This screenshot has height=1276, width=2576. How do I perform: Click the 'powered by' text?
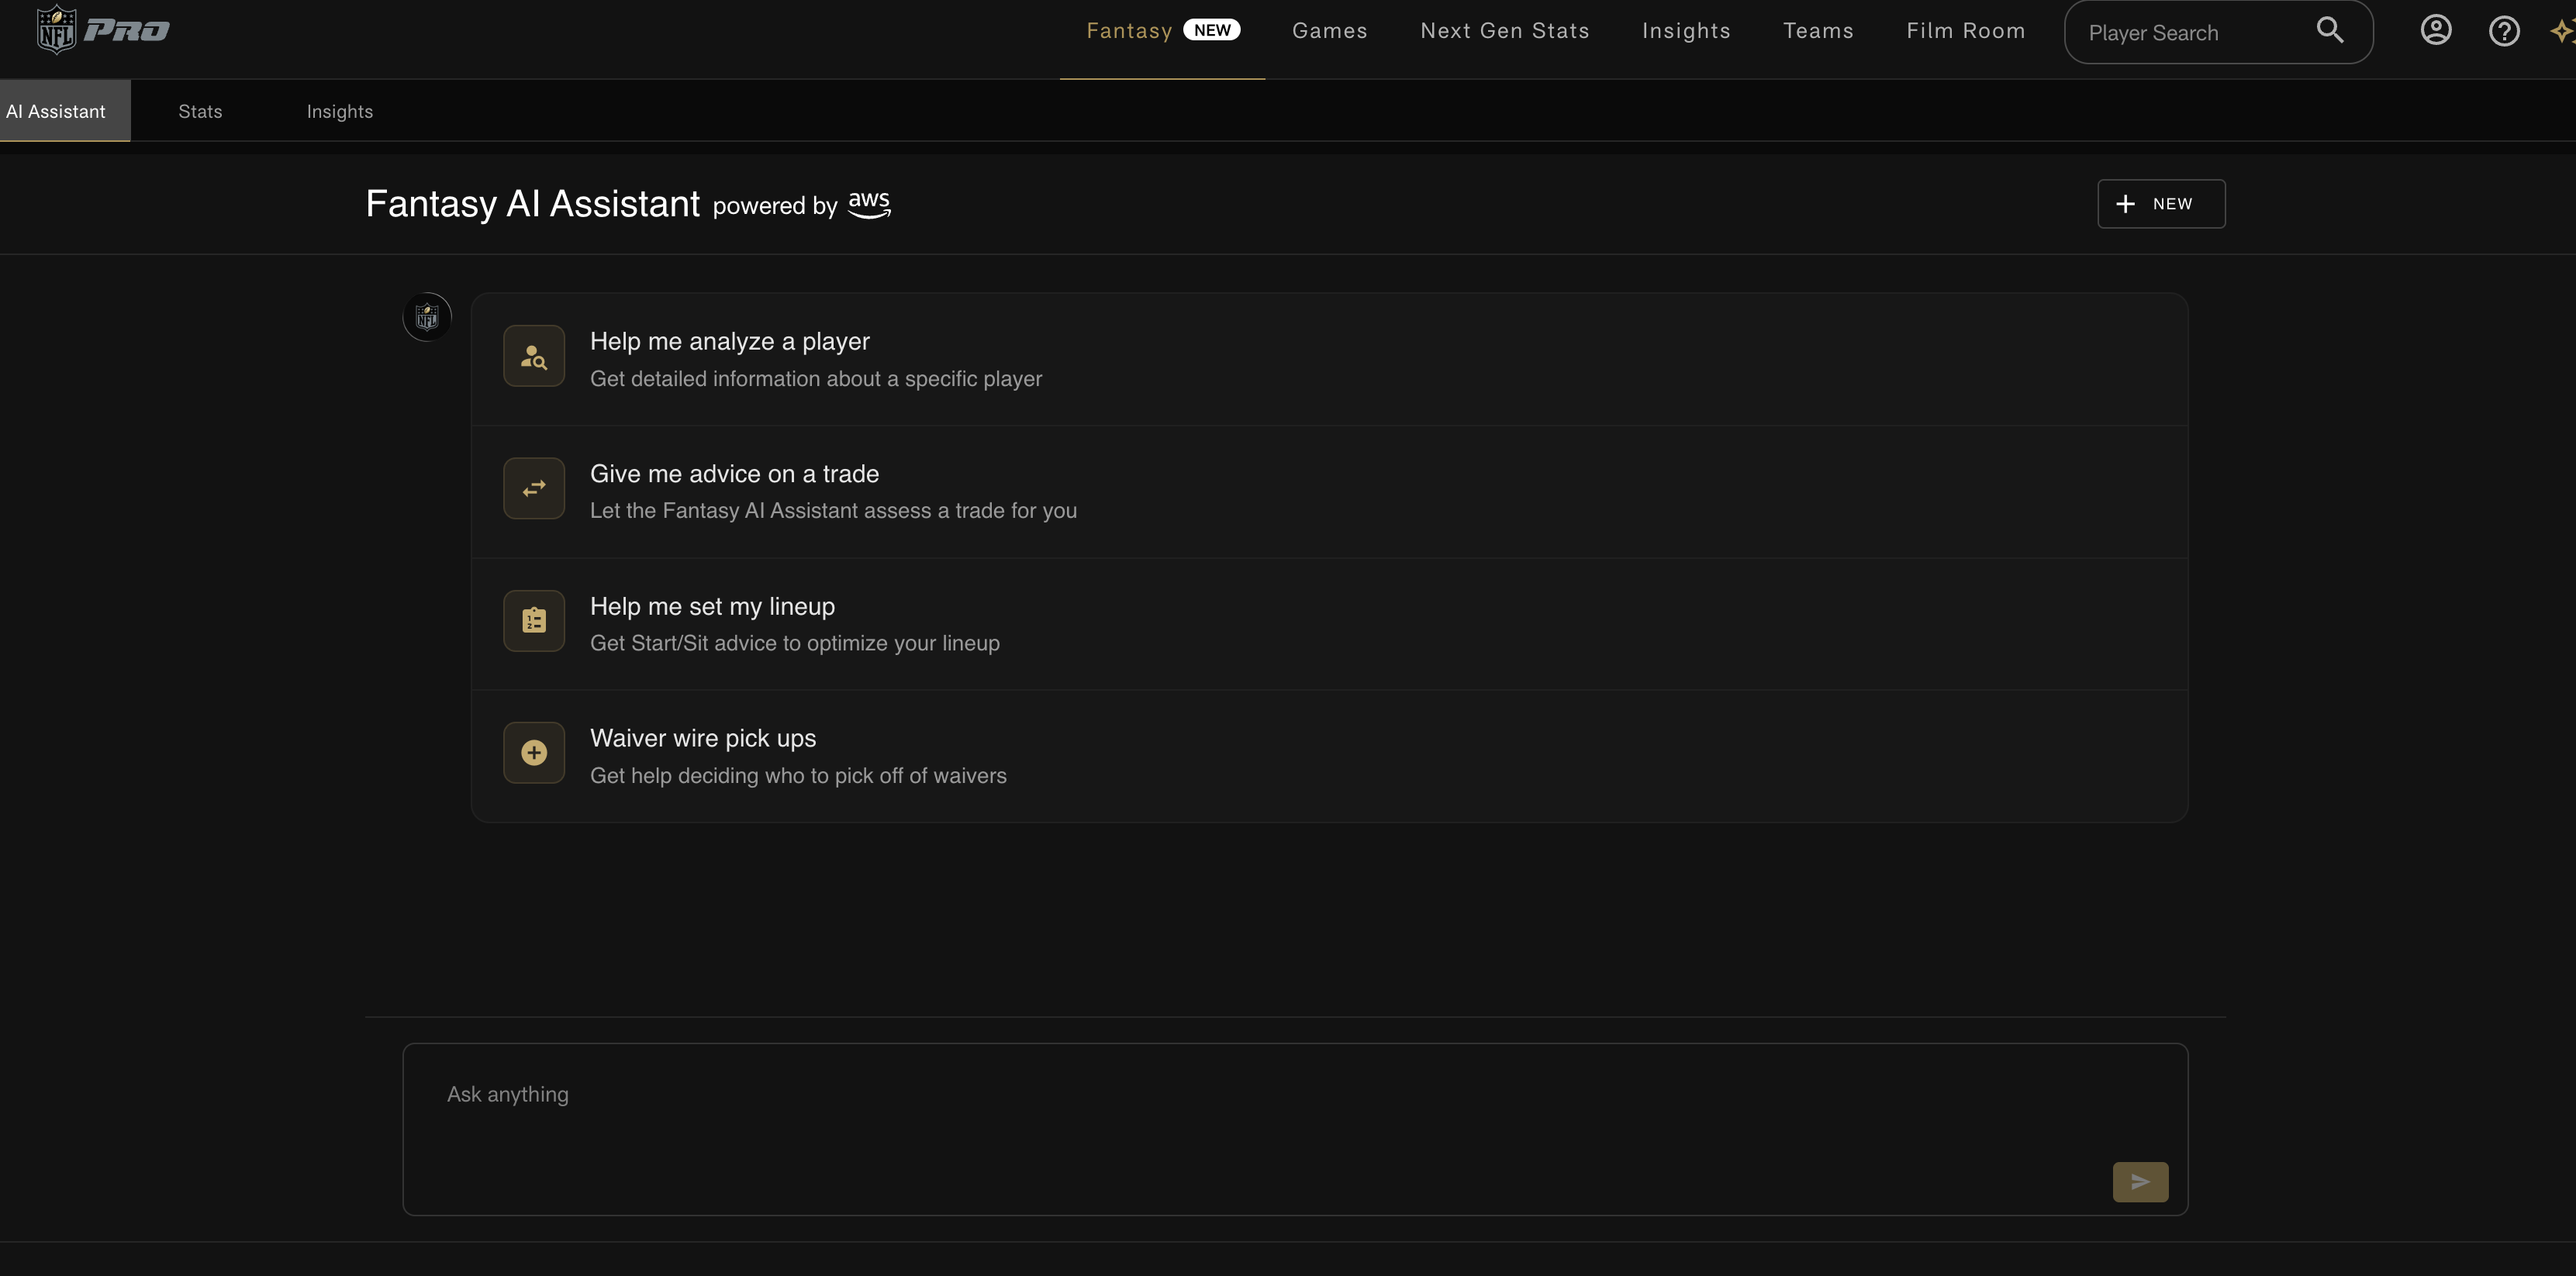[774, 206]
